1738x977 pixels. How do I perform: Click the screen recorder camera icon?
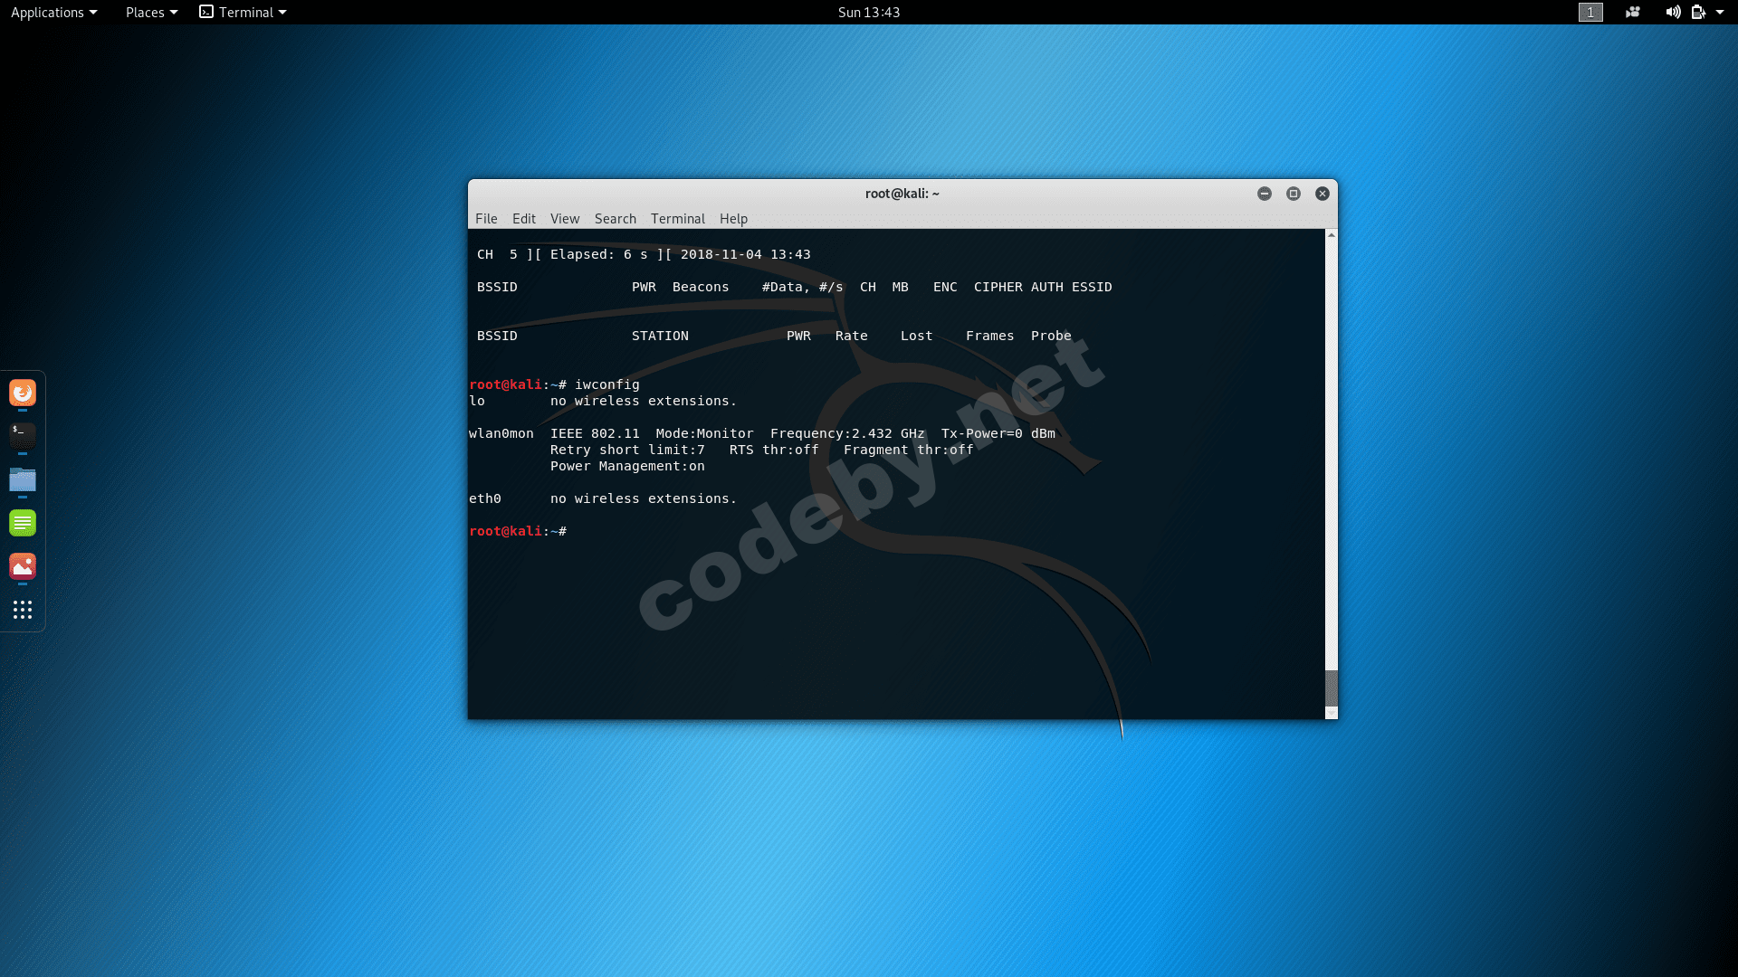(x=1633, y=13)
